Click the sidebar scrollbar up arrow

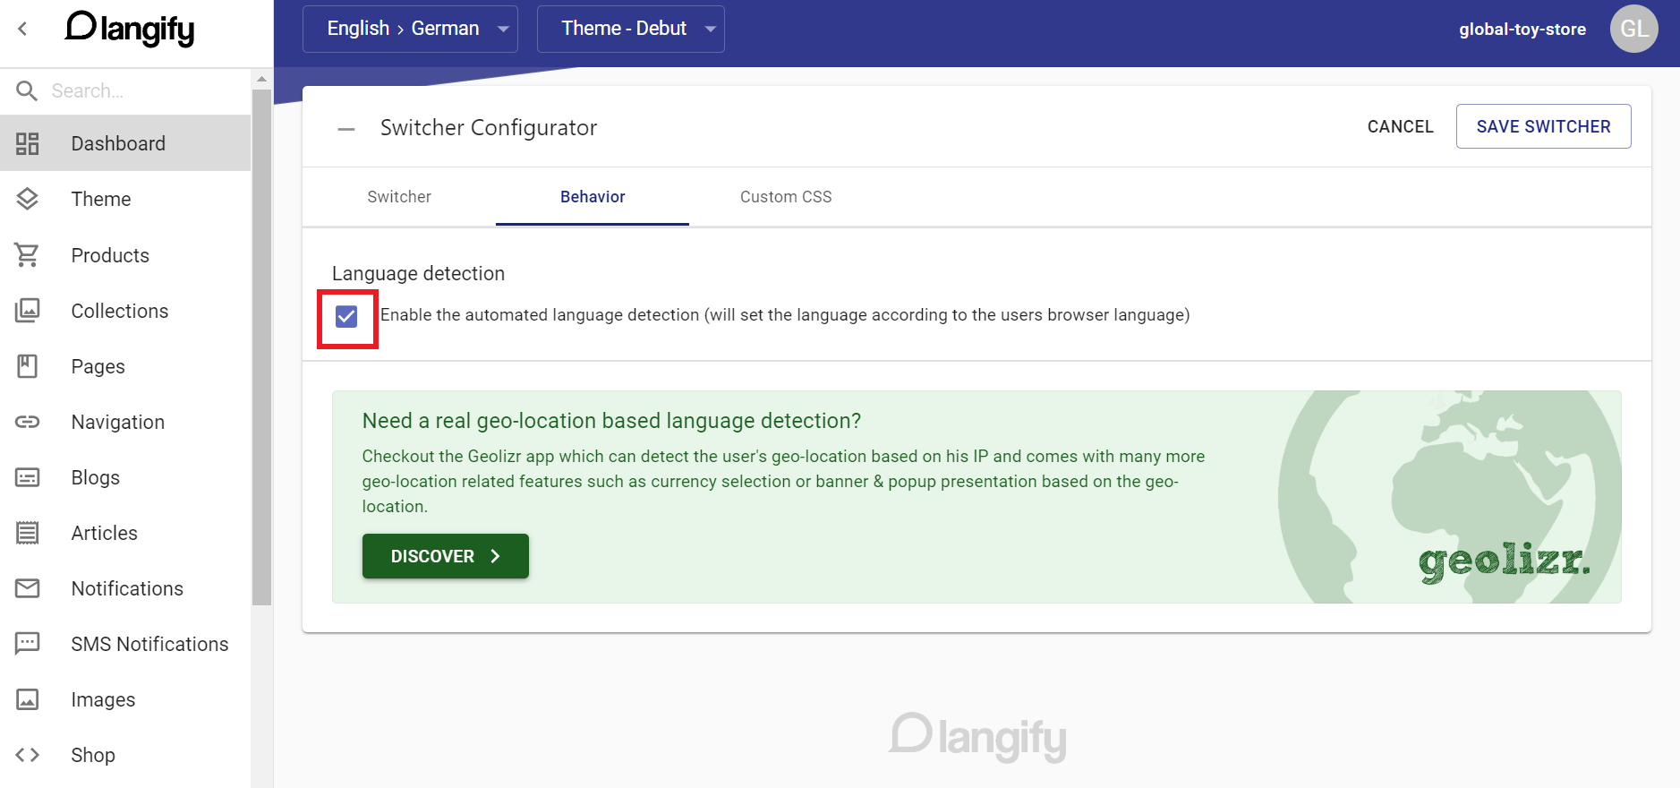point(261,78)
